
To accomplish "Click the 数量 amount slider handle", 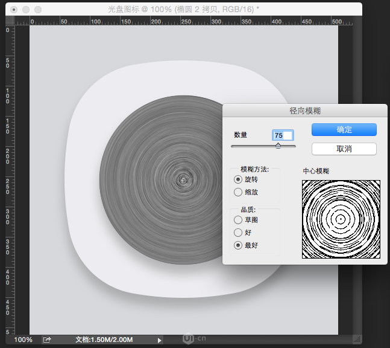I will [x=278, y=146].
